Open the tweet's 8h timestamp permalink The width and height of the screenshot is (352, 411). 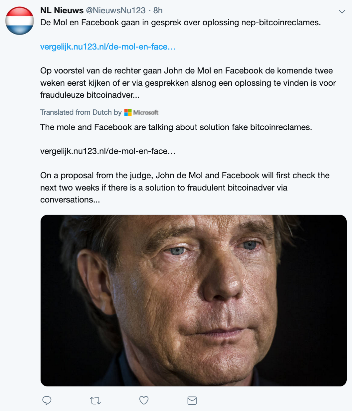point(158,11)
